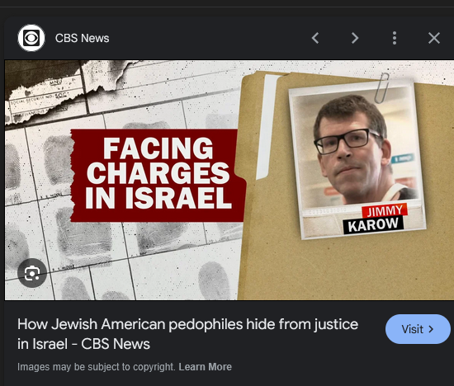The height and width of the screenshot is (386, 454).
Task: Open the article title about justice in Israel
Action: (x=187, y=334)
